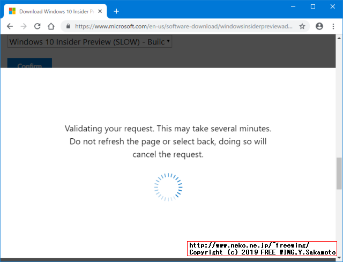
Task: Click the 'cancel the request.' text line
Action: [x=168, y=154]
